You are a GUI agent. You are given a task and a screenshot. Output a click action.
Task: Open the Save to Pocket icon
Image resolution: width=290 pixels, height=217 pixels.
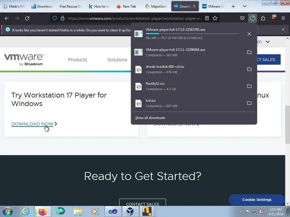(x=242, y=18)
